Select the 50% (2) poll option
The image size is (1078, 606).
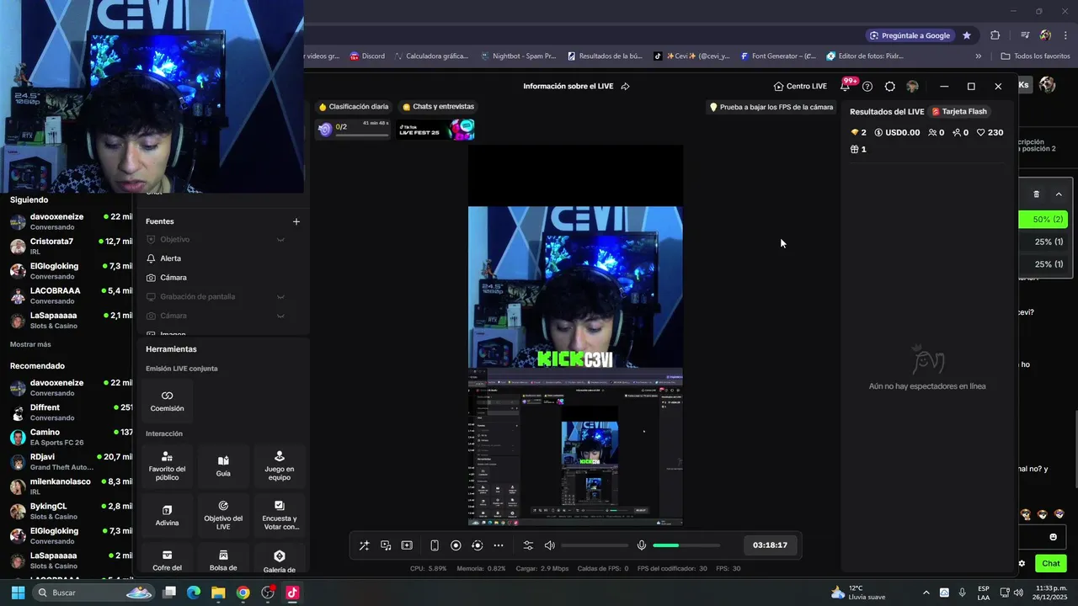tap(1044, 219)
